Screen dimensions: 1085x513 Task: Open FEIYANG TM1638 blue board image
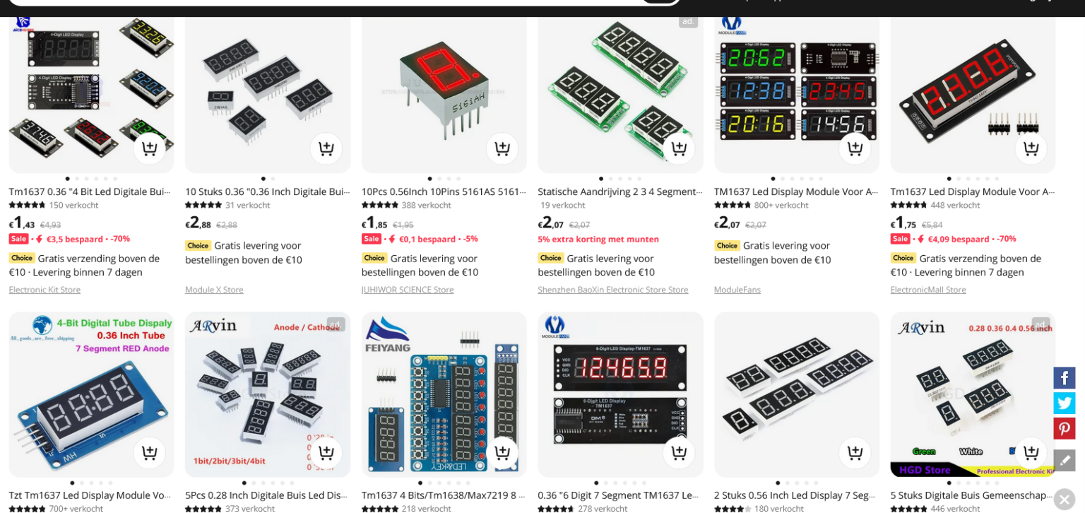(444, 394)
